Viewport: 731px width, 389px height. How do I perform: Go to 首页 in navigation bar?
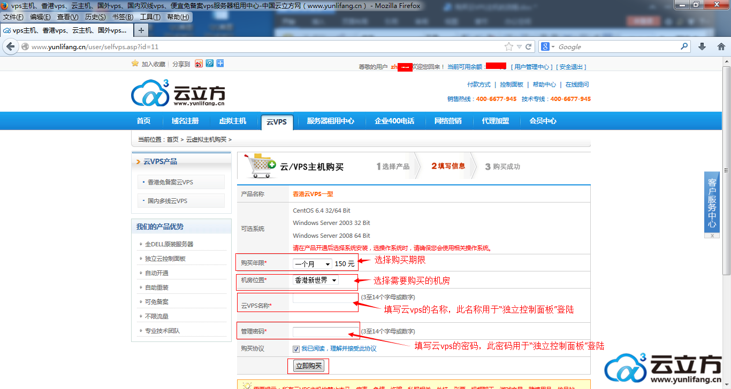pyautogui.click(x=143, y=121)
